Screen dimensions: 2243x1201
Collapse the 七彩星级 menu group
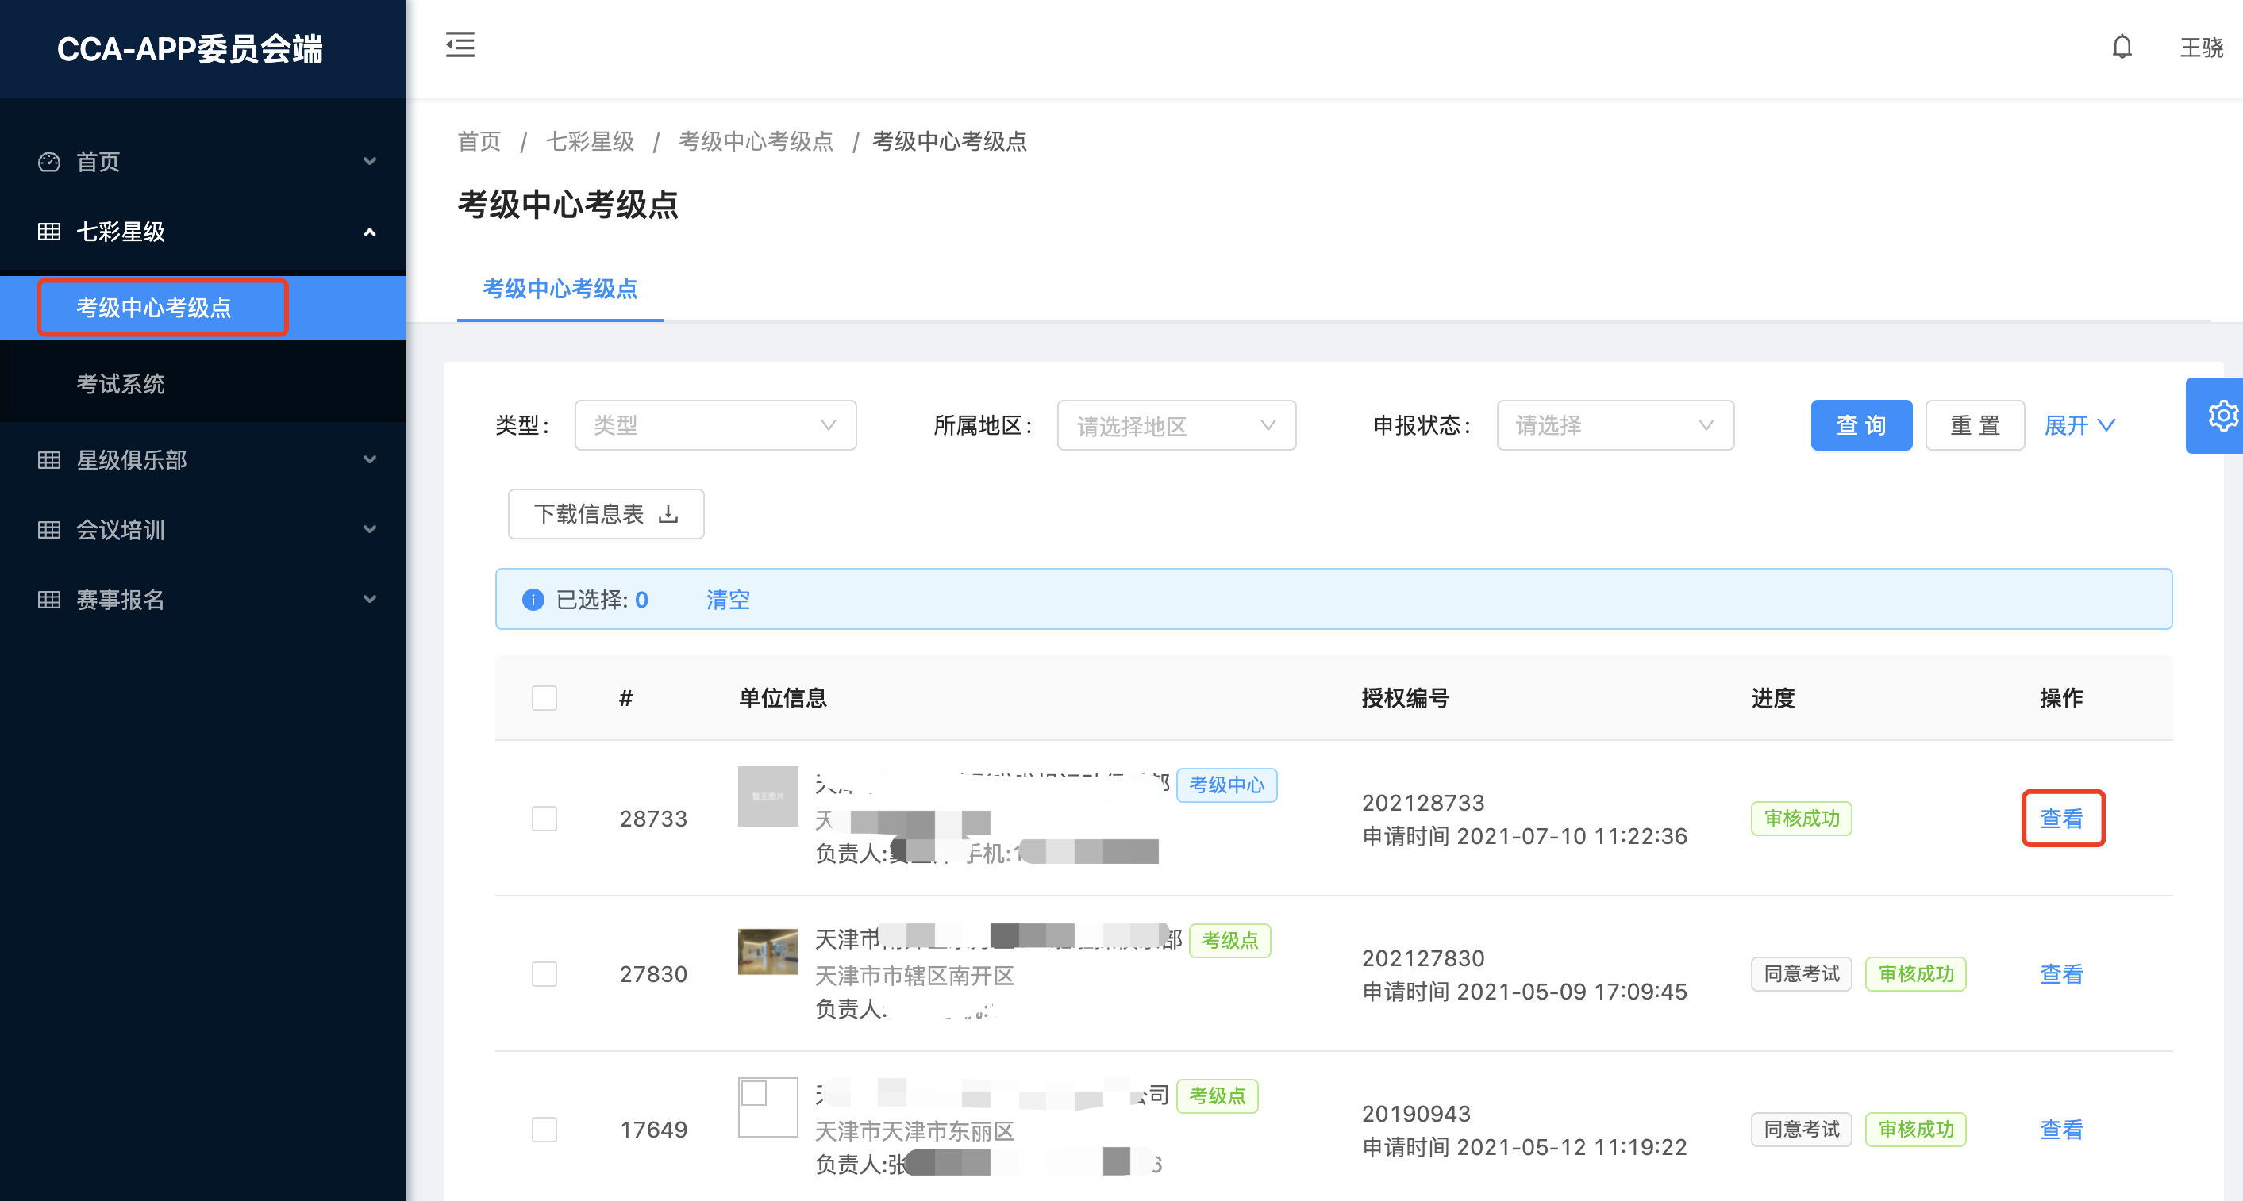(203, 232)
